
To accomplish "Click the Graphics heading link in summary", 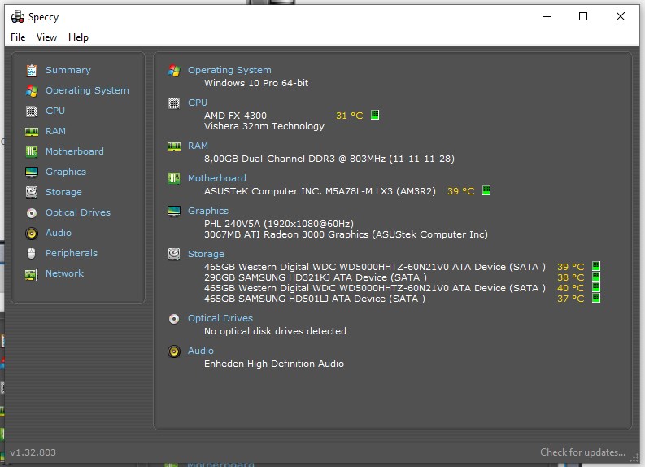I will [208, 211].
